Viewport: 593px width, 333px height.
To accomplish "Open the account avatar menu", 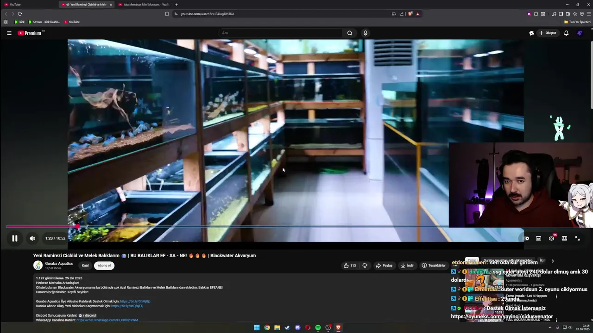I will (x=580, y=33).
